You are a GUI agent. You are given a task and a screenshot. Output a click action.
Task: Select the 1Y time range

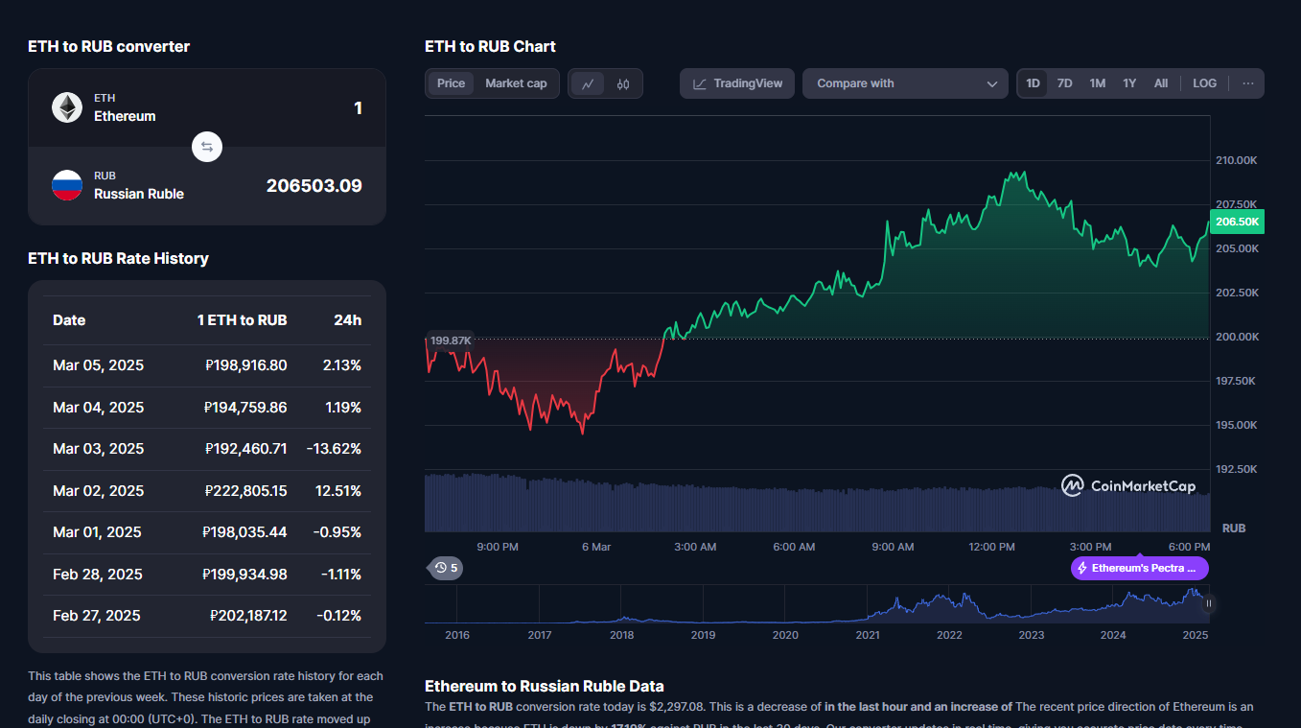pyautogui.click(x=1129, y=83)
